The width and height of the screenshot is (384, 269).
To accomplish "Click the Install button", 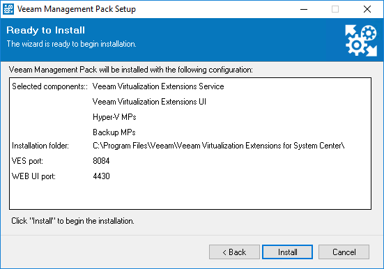I will tap(287, 252).
